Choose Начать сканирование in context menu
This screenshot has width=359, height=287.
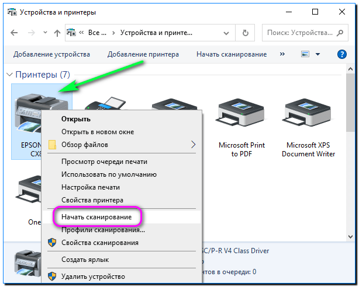97,216
